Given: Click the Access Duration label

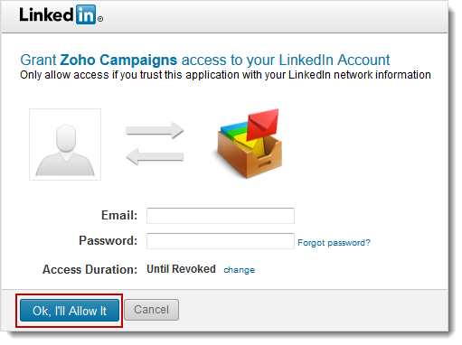Looking at the screenshot, I should (90, 269).
